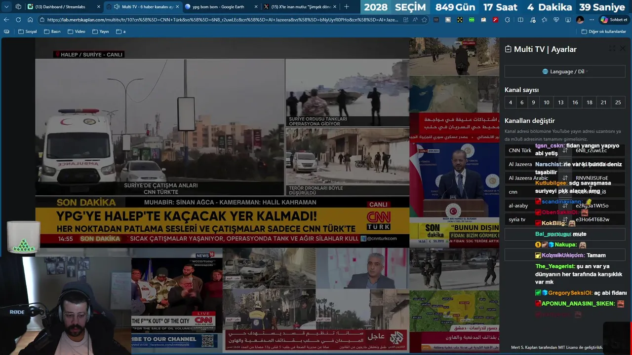Click the fullscreen icon in Multi TV panel
The image size is (632, 355).
tap(612, 49)
